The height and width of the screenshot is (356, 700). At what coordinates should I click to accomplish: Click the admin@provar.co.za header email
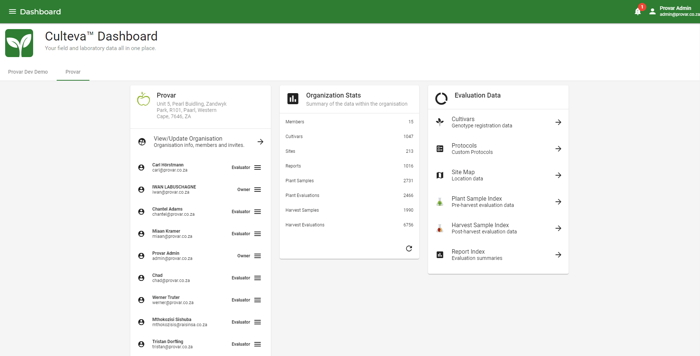tap(679, 14)
